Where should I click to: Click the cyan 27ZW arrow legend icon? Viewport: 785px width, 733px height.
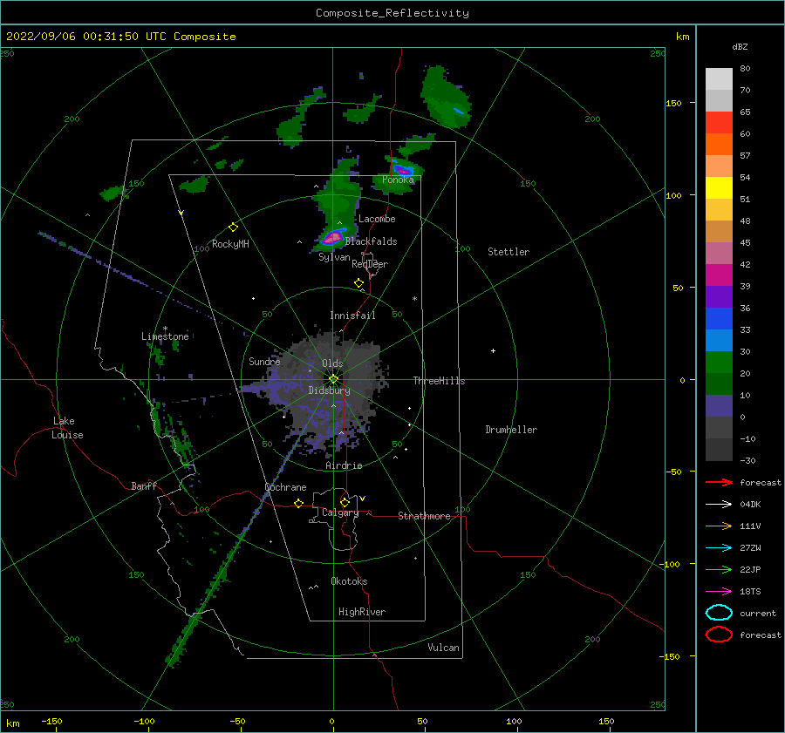point(719,548)
